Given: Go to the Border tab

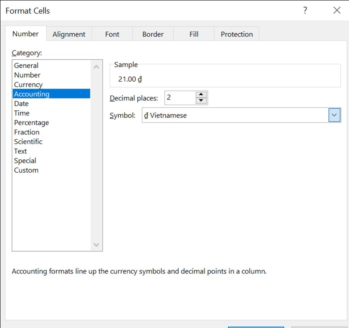Looking at the screenshot, I should tap(153, 34).
